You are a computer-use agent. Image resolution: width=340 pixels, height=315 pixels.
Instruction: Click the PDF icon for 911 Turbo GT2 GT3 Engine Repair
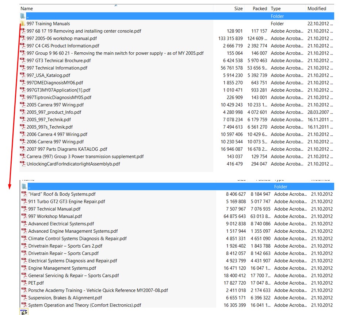24,201
